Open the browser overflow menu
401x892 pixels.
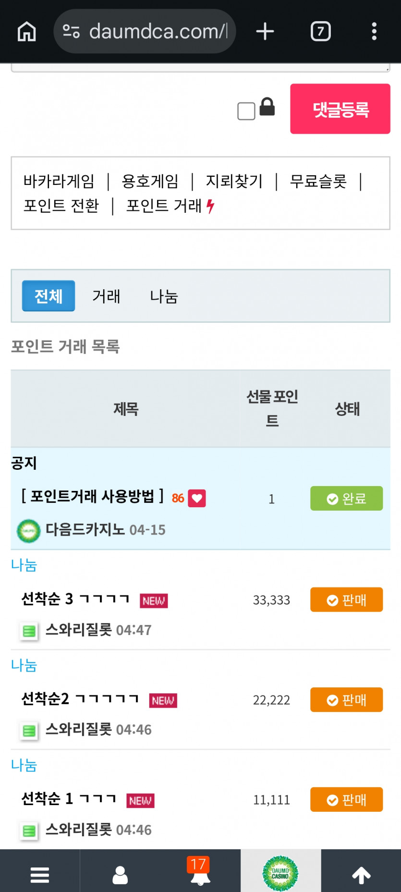(x=374, y=31)
